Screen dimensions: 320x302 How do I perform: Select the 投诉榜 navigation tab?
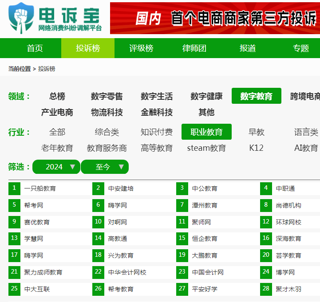[x=88, y=48]
